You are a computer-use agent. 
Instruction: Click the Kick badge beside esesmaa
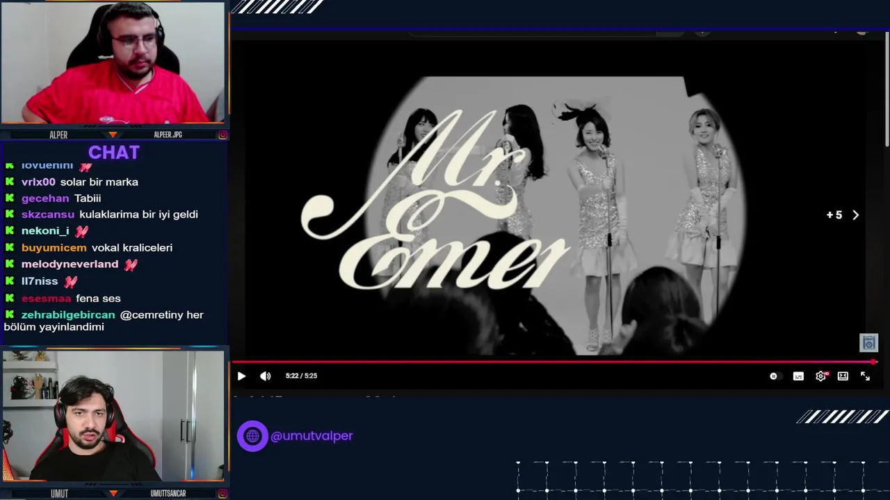point(10,299)
